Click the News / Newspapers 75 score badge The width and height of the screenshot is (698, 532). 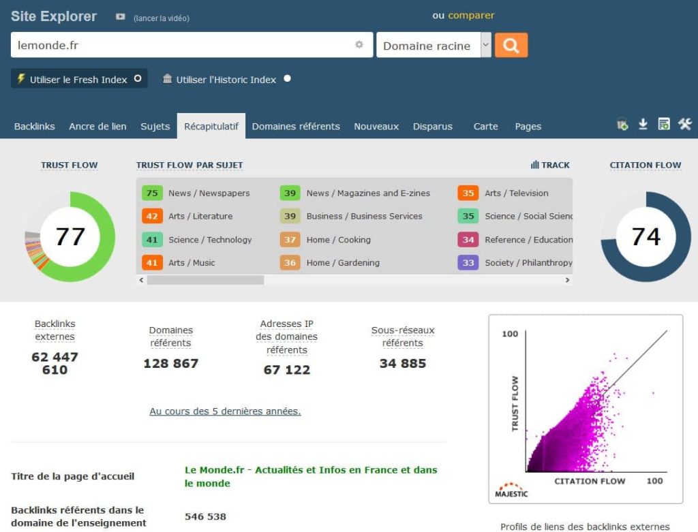pos(152,193)
